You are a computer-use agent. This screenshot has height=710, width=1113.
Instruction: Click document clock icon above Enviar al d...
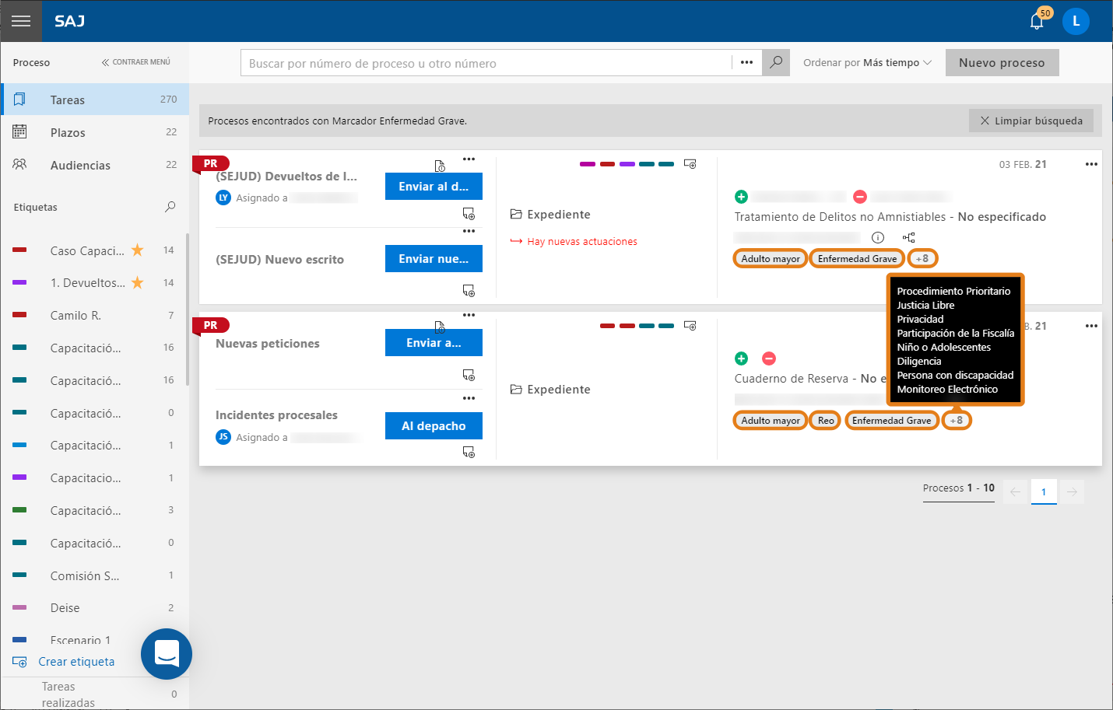(x=440, y=166)
